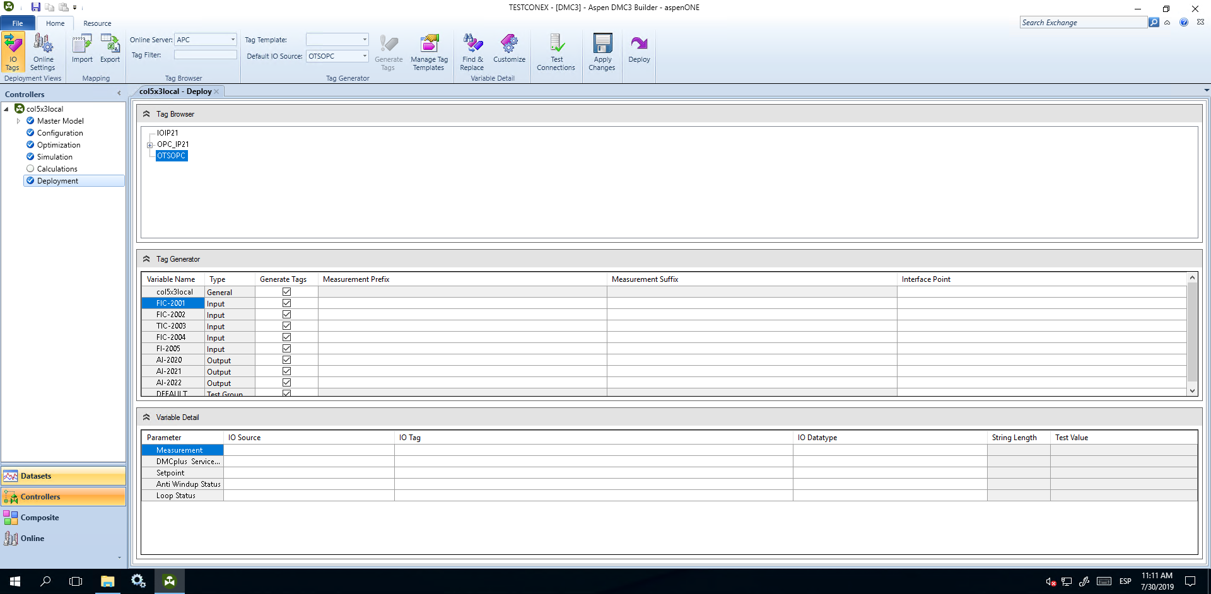This screenshot has width=1211, height=594.
Task: Close the col5x3local - Deploy tab
Action: 216,91
